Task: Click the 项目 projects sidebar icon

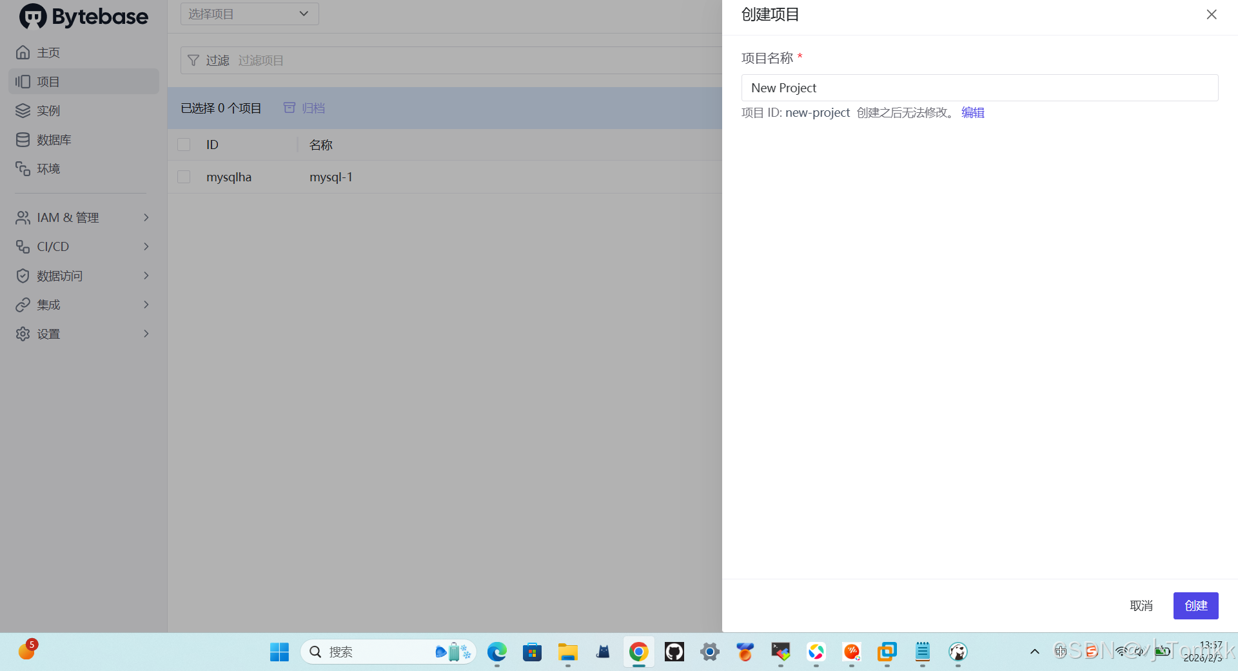Action: click(23, 81)
